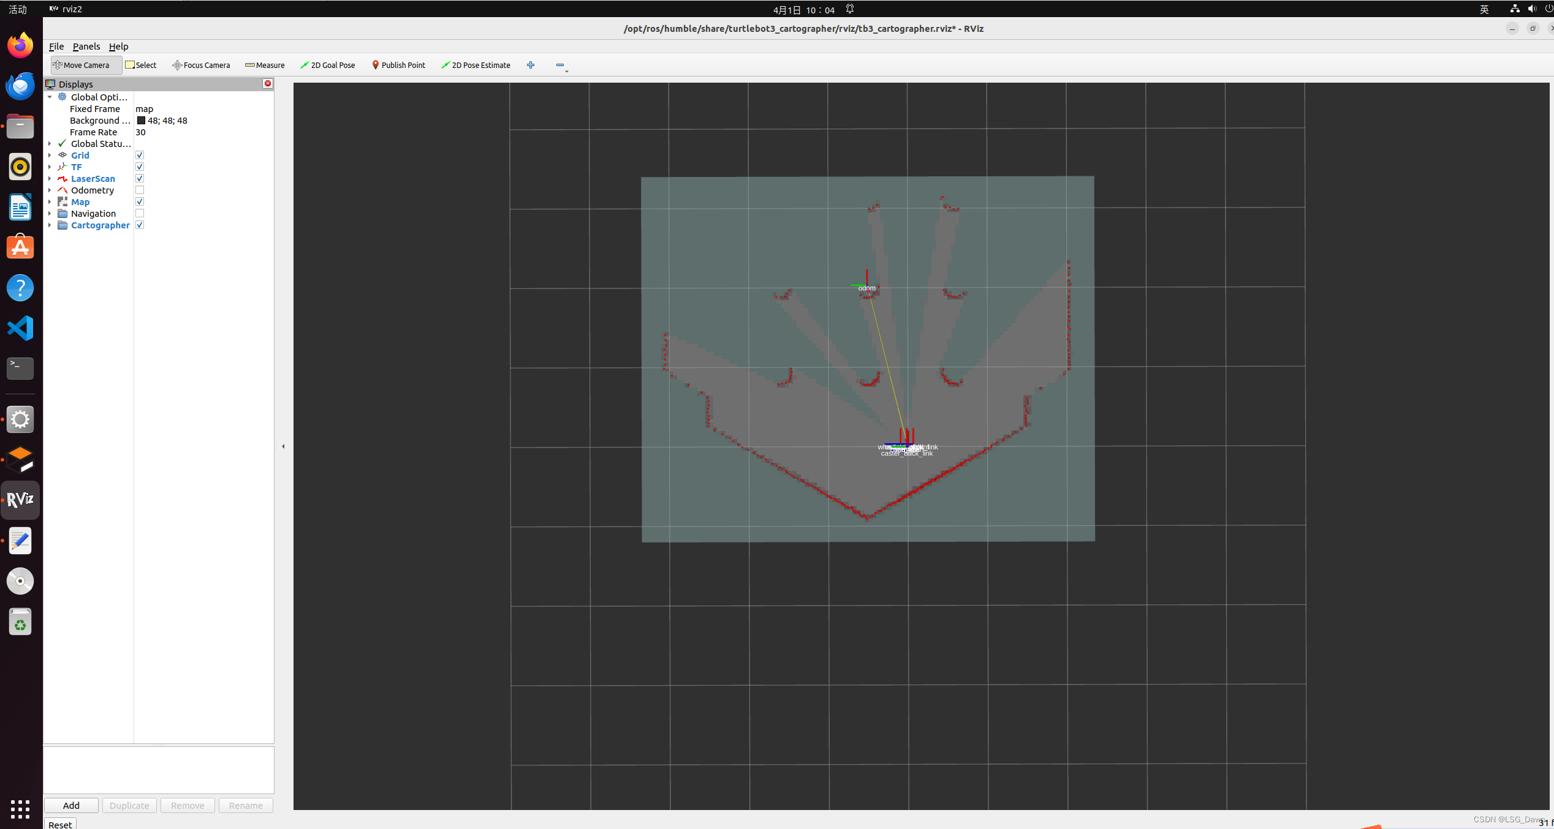Collapse the Displays panel using the side arrow

284,446
